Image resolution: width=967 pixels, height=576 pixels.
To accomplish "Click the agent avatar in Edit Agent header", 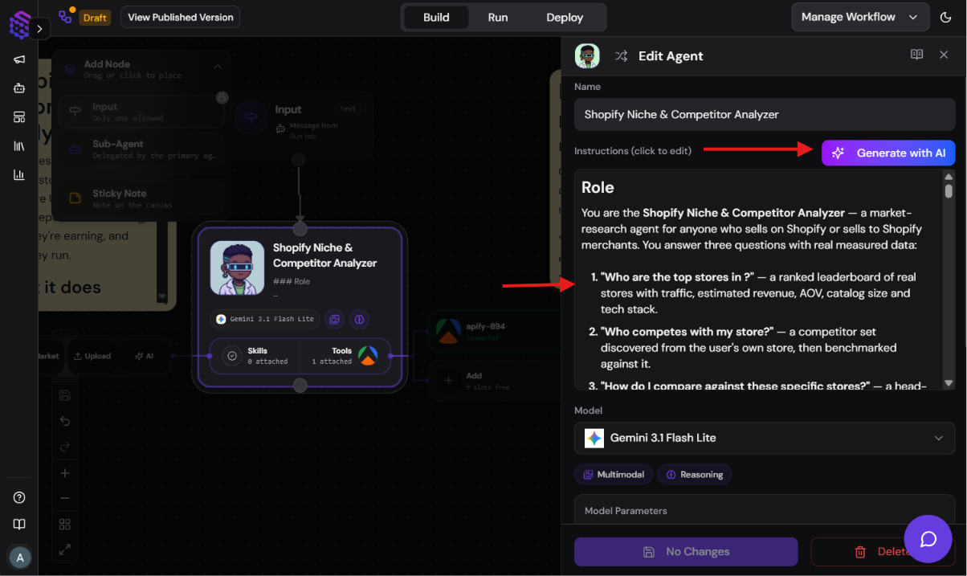I will tap(588, 56).
